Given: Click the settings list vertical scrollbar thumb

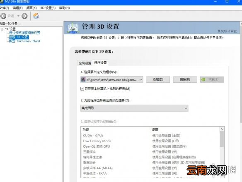Looking at the screenshot, I should (x=222, y=139).
